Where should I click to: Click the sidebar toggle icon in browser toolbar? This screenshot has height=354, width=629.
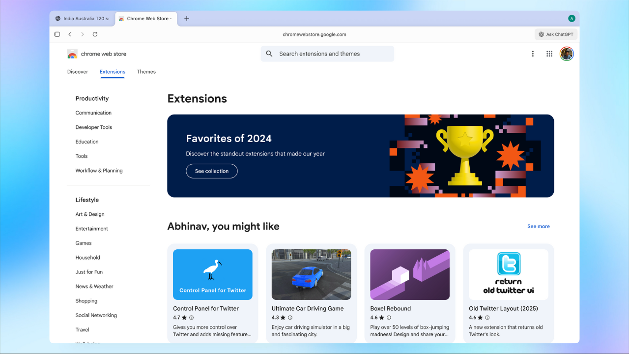coord(57,34)
